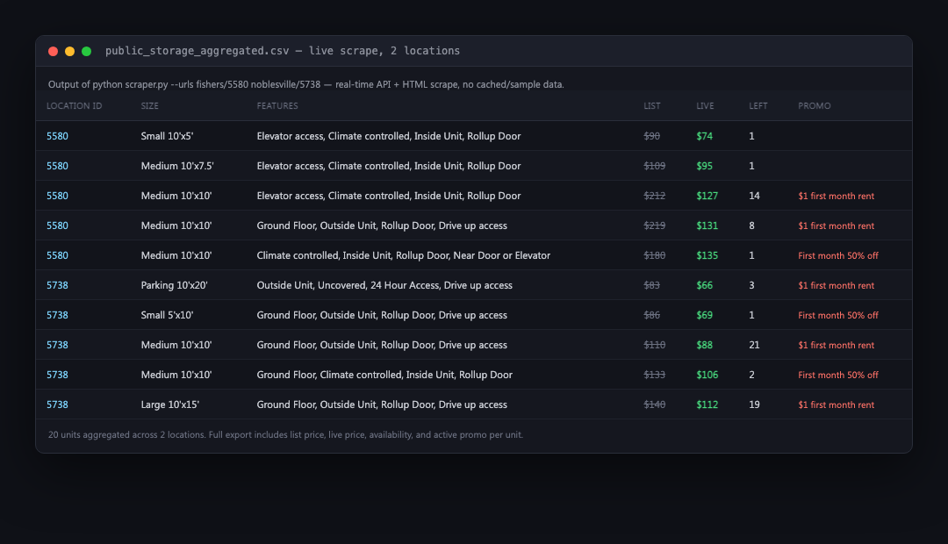Click 'First month 50% off' promo in $135 row
Viewport: 948px width, 544px height.
pos(838,255)
